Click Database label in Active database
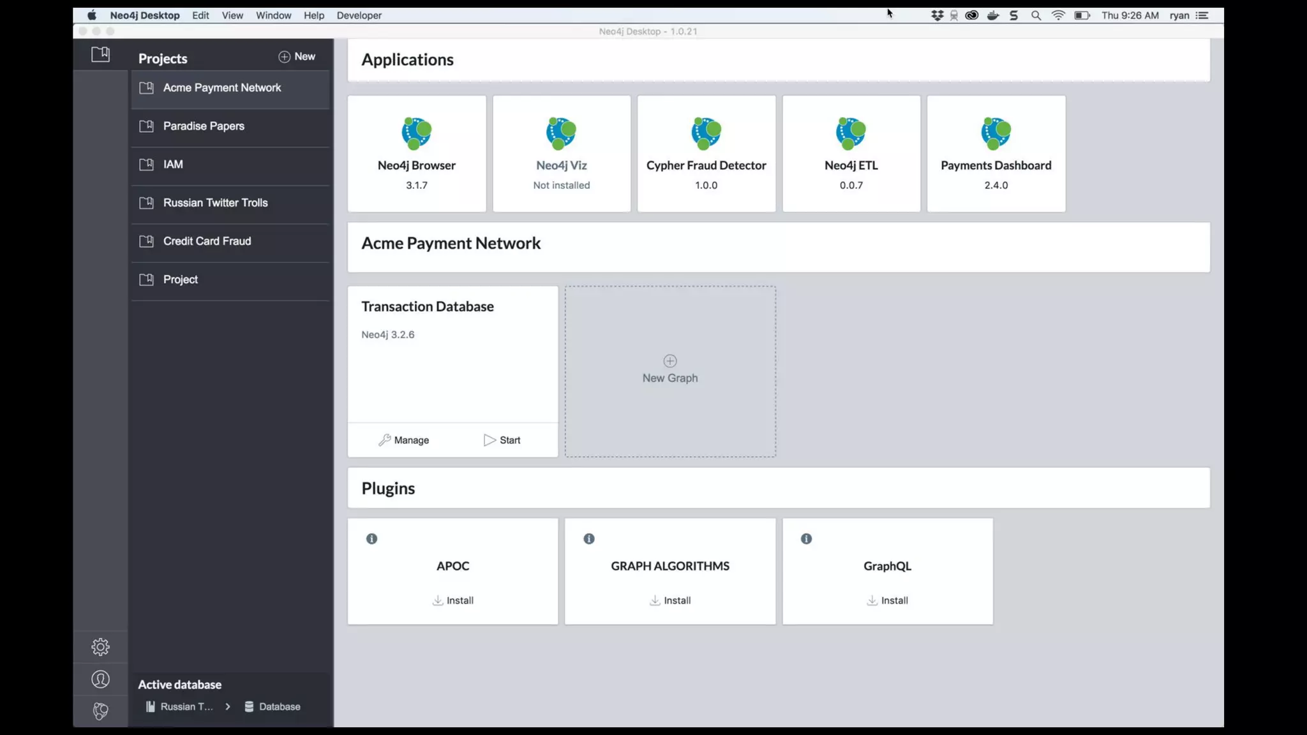 280,706
